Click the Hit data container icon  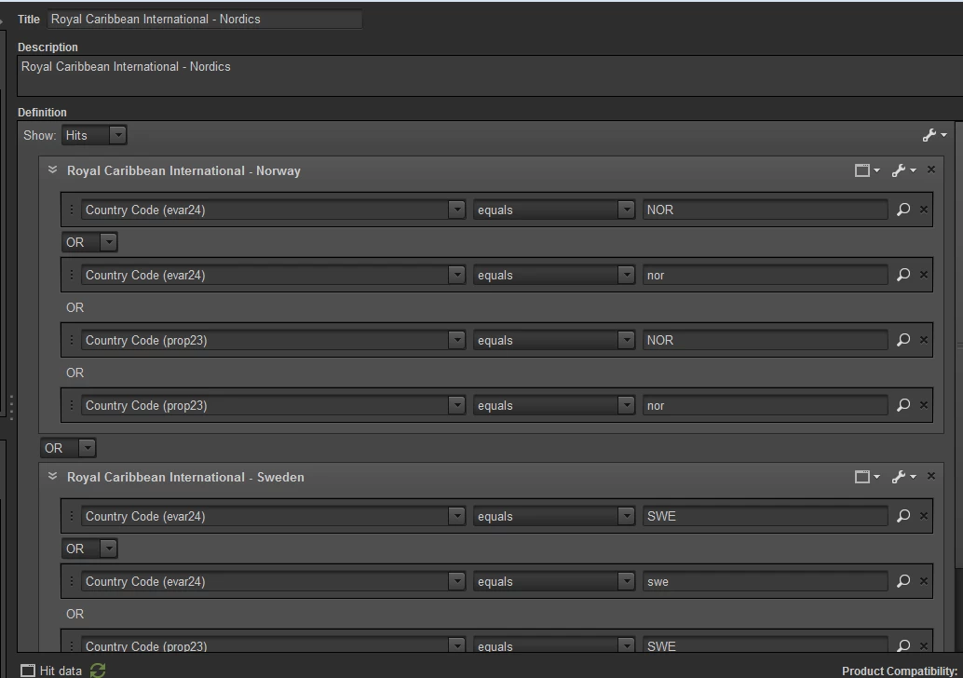point(28,671)
